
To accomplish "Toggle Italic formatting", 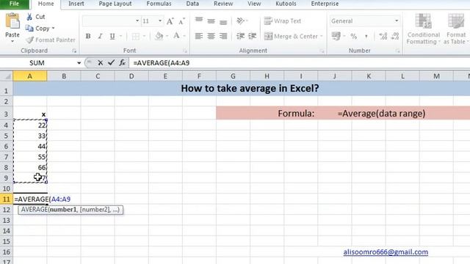I will 100,36.
